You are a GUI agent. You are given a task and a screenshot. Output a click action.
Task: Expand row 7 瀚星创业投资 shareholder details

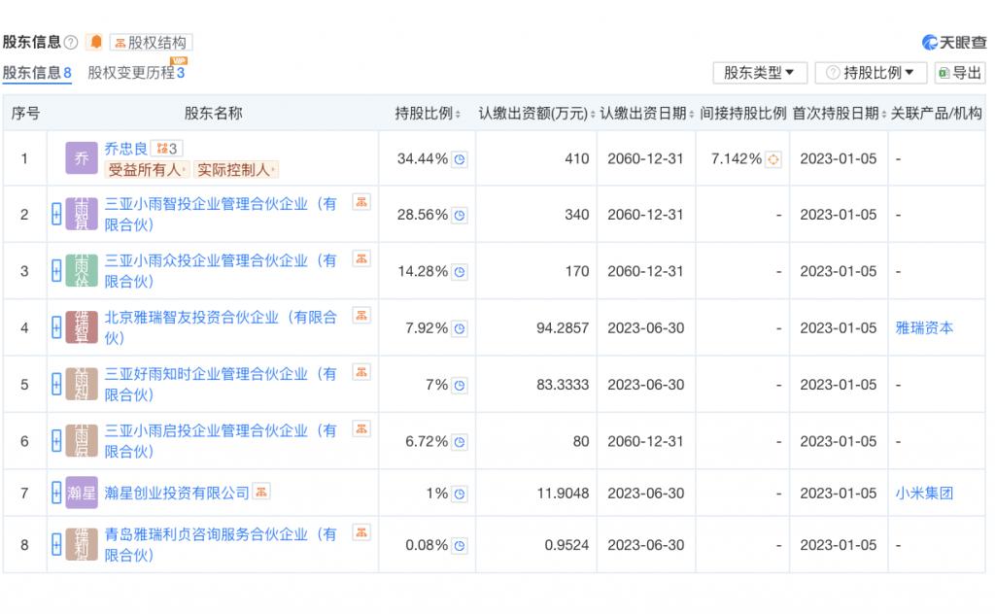[x=56, y=494]
